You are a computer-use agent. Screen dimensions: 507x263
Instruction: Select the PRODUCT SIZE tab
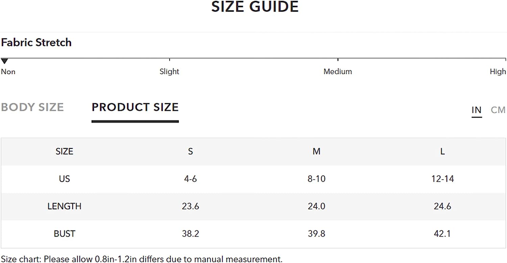coord(135,107)
